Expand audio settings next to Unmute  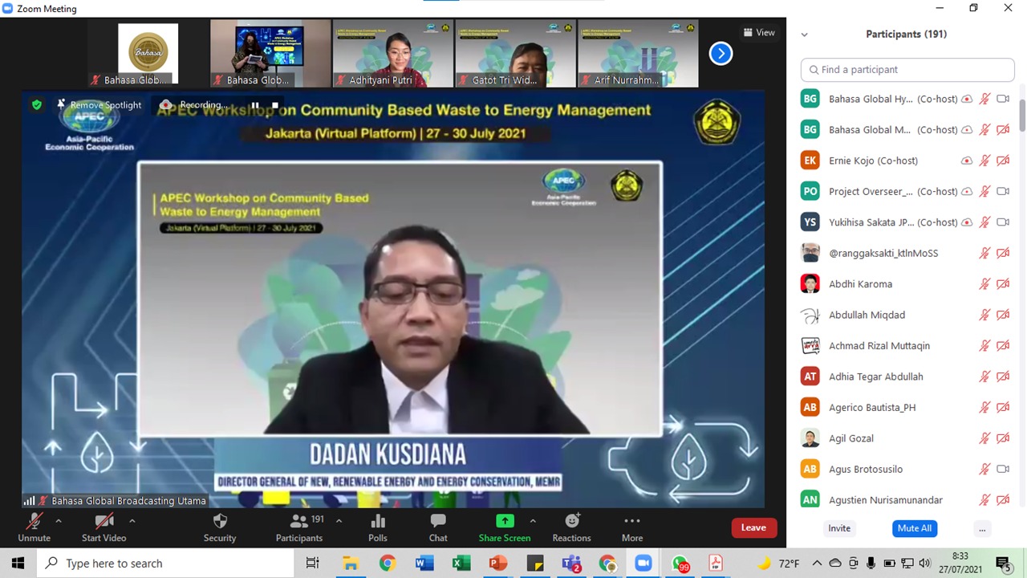click(59, 520)
